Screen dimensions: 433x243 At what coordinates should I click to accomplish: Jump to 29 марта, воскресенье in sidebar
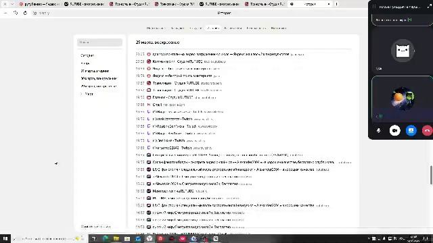(99, 86)
